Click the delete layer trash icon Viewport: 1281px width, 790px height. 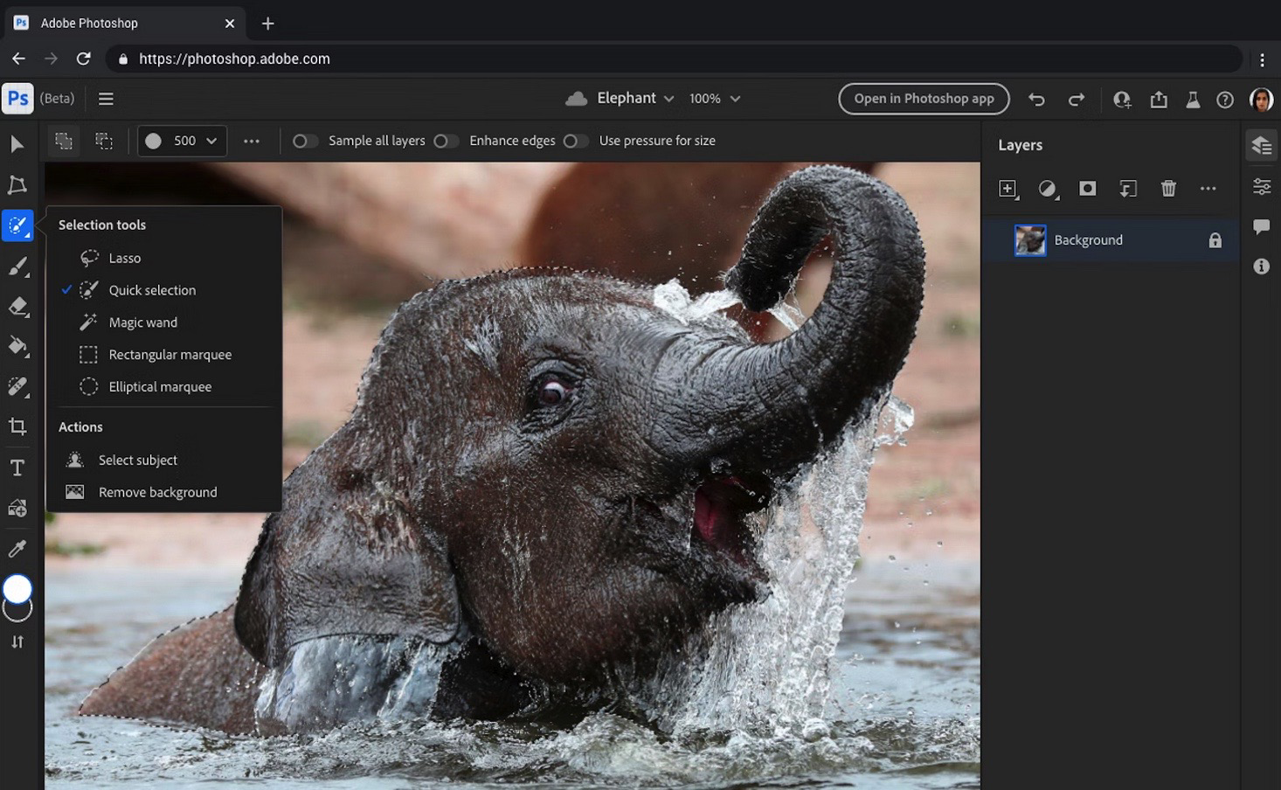pos(1168,189)
